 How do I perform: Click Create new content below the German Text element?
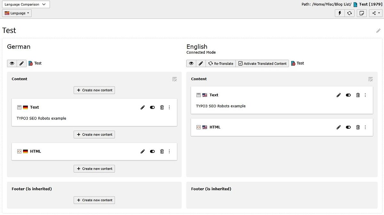94,134
